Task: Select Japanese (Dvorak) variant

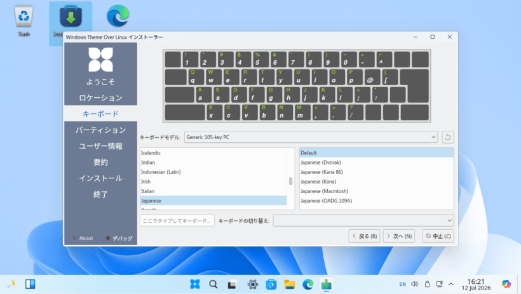Action: [377, 163]
